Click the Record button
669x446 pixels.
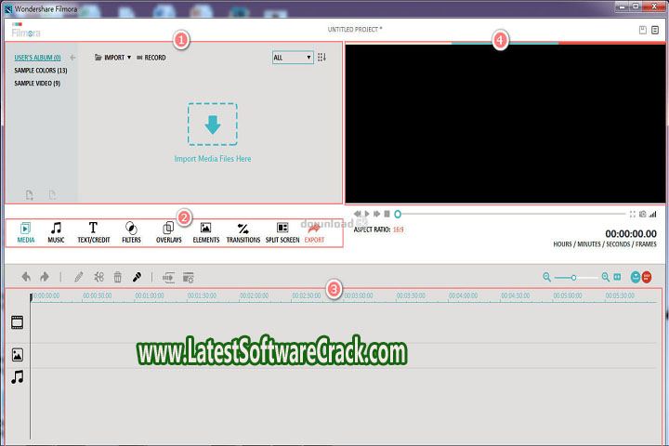(151, 58)
